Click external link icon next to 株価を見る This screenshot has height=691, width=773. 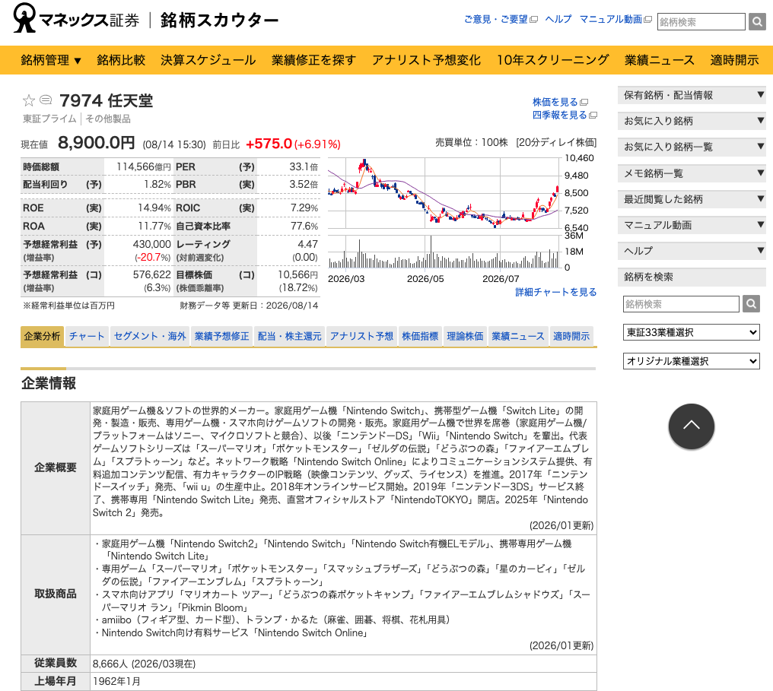click(x=584, y=103)
